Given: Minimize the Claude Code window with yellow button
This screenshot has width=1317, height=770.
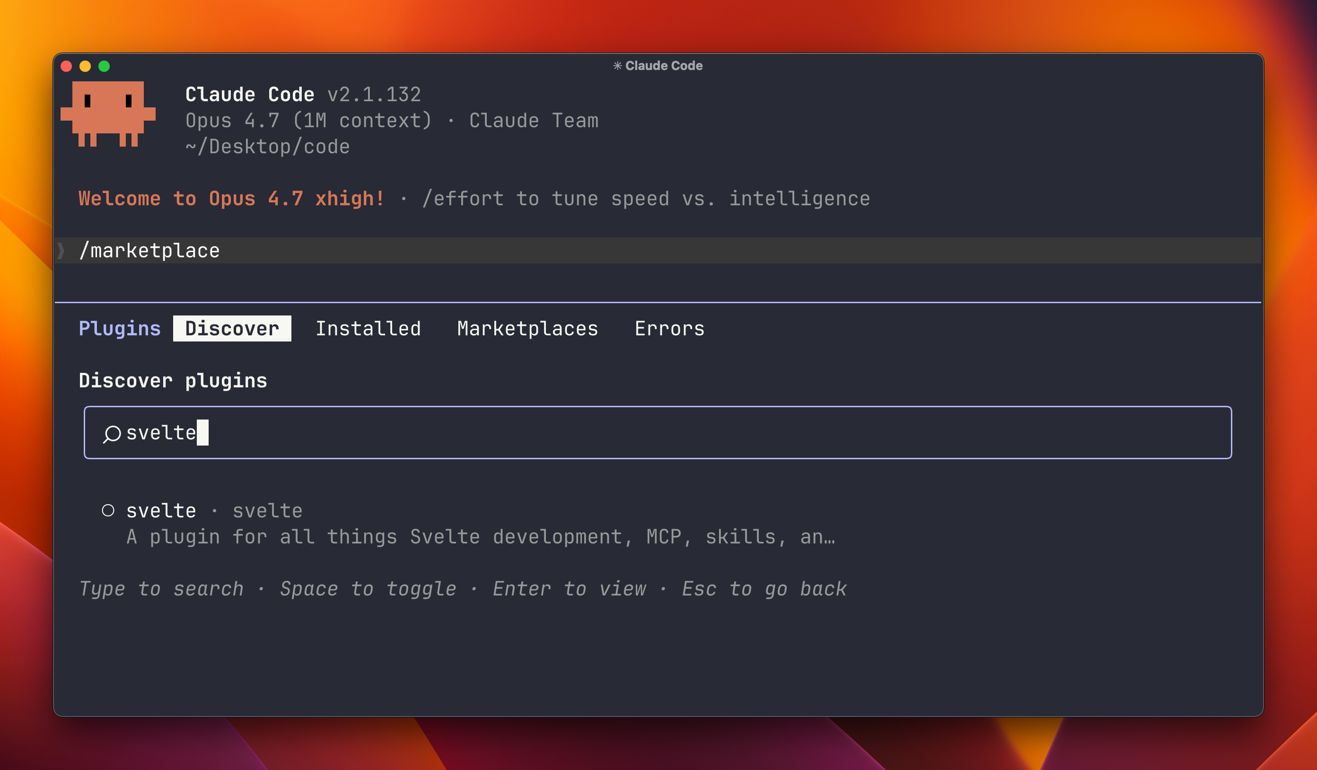Looking at the screenshot, I should 85,66.
